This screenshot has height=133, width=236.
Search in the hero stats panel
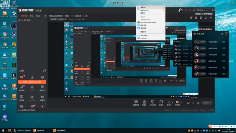coord(222,34)
